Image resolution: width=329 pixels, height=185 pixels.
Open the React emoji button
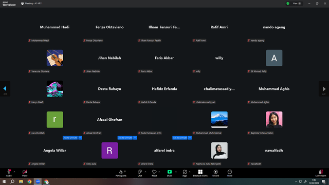pos(154,173)
